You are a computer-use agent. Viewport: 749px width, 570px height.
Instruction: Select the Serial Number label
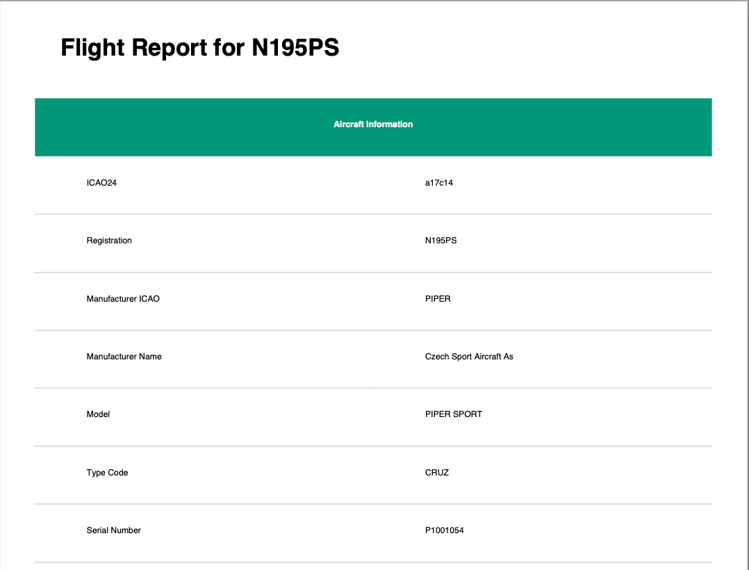(113, 530)
